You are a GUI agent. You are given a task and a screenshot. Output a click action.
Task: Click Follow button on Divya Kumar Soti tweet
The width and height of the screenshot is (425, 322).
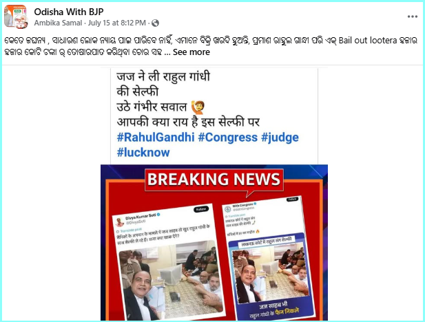201,209
